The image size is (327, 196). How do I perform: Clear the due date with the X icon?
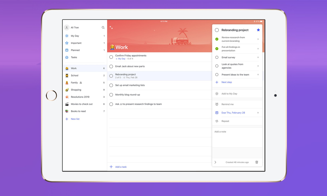click(x=258, y=113)
